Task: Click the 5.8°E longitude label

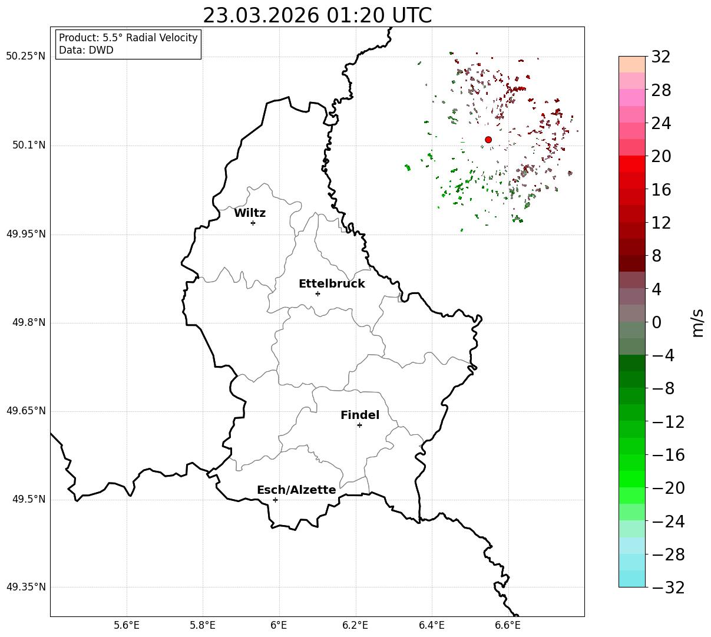Action: pyautogui.click(x=203, y=625)
